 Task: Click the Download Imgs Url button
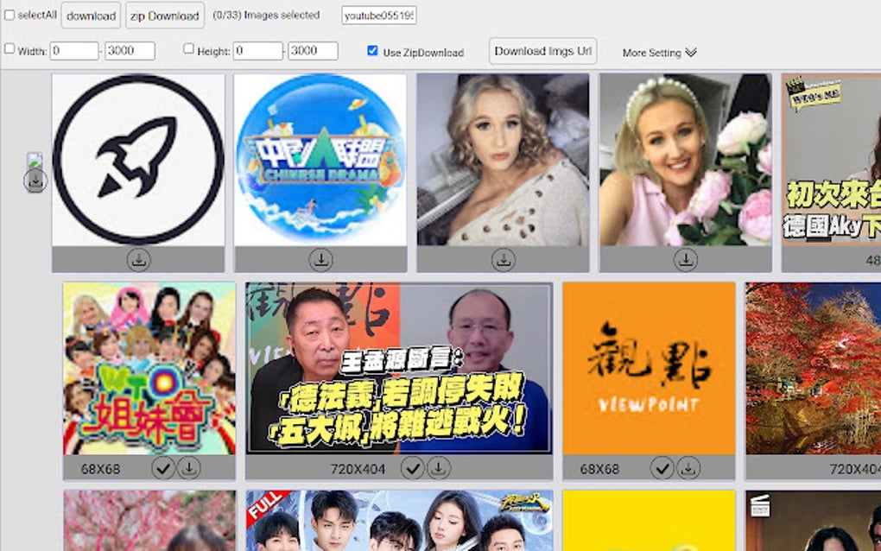[542, 51]
